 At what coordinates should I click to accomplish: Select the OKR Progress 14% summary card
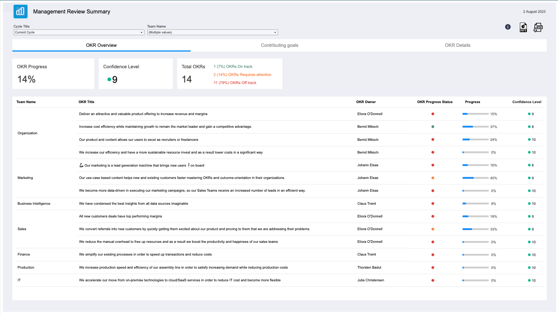pyautogui.click(x=53, y=73)
